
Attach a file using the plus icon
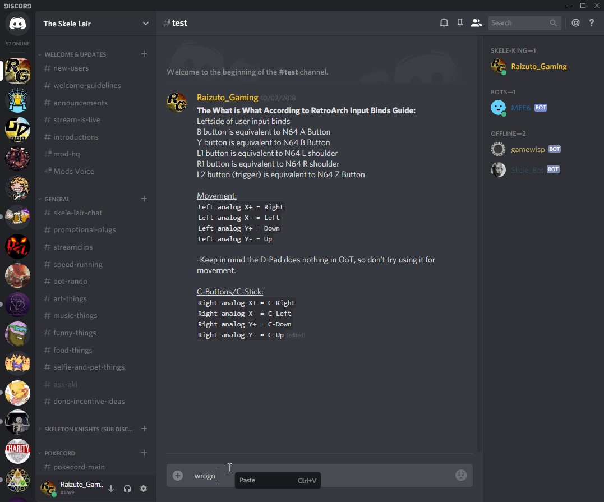pos(178,475)
